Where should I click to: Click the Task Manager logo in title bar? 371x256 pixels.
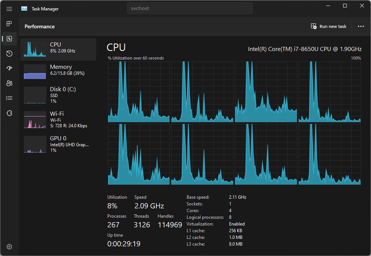click(x=24, y=8)
